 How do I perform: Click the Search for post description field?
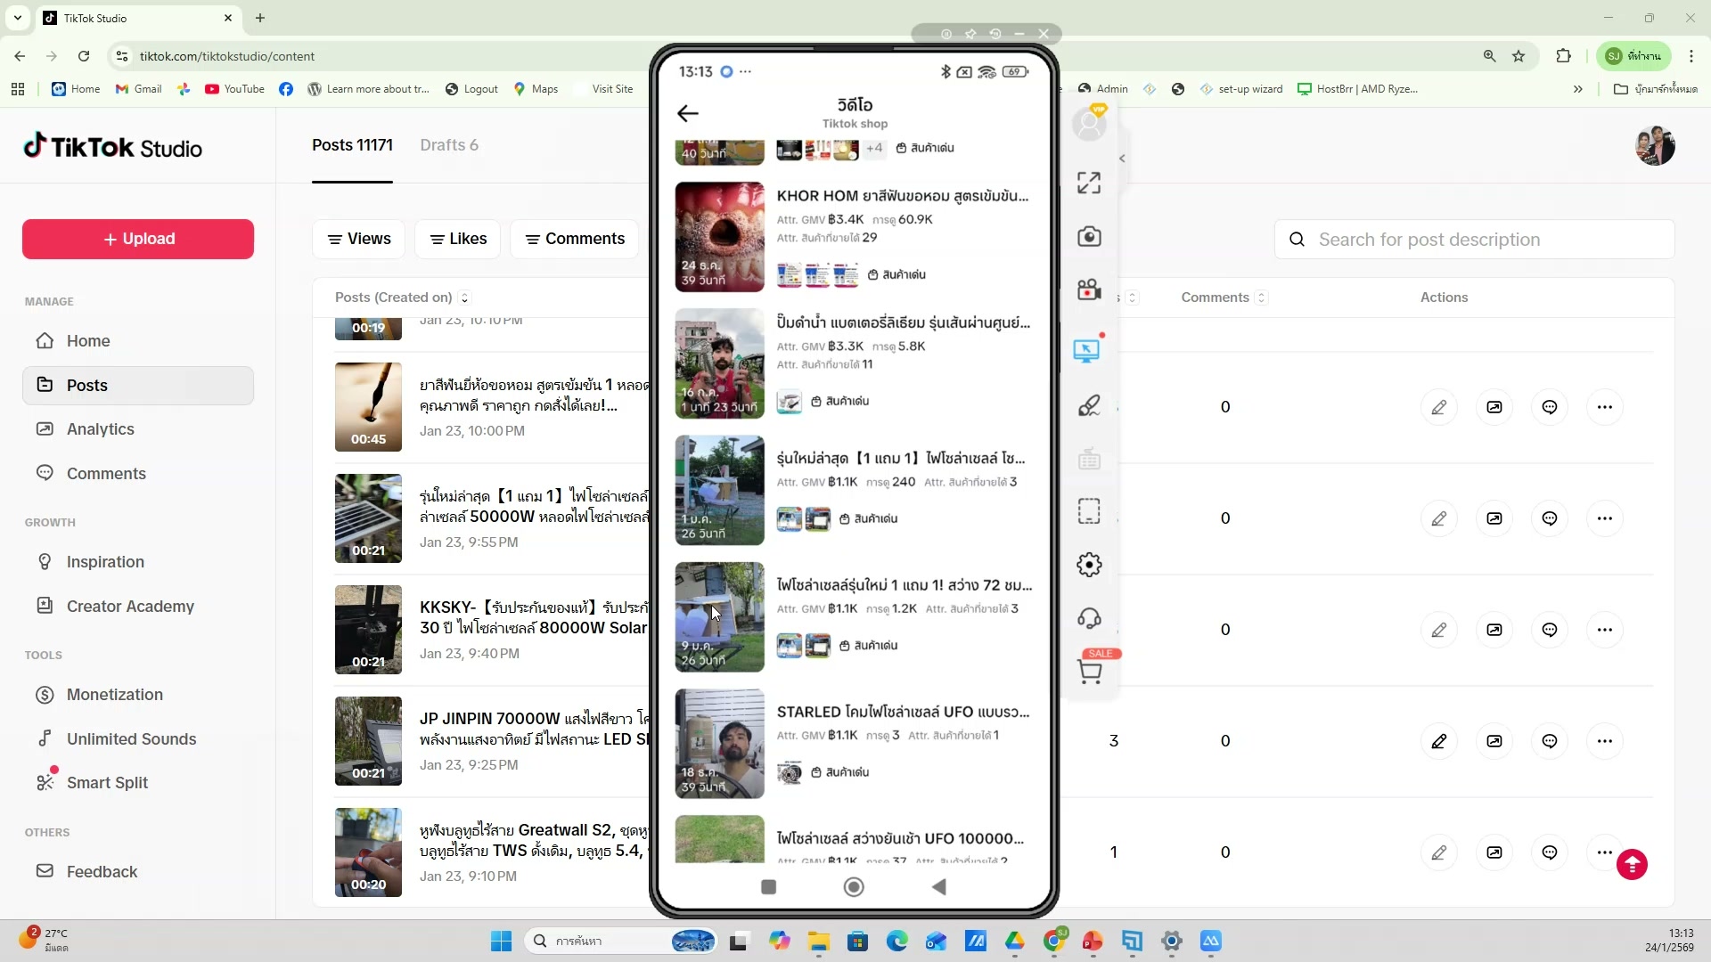click(1484, 240)
